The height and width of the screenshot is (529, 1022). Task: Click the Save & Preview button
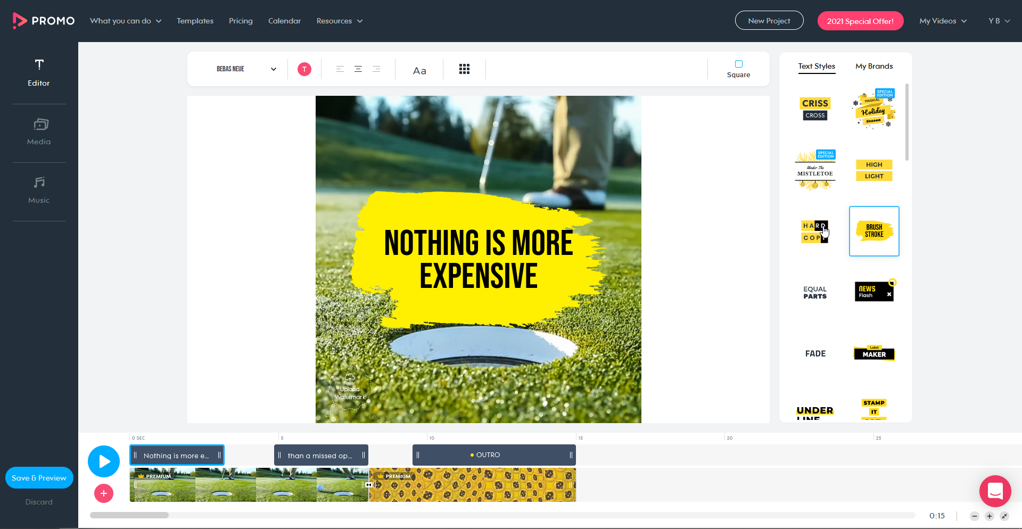39,477
